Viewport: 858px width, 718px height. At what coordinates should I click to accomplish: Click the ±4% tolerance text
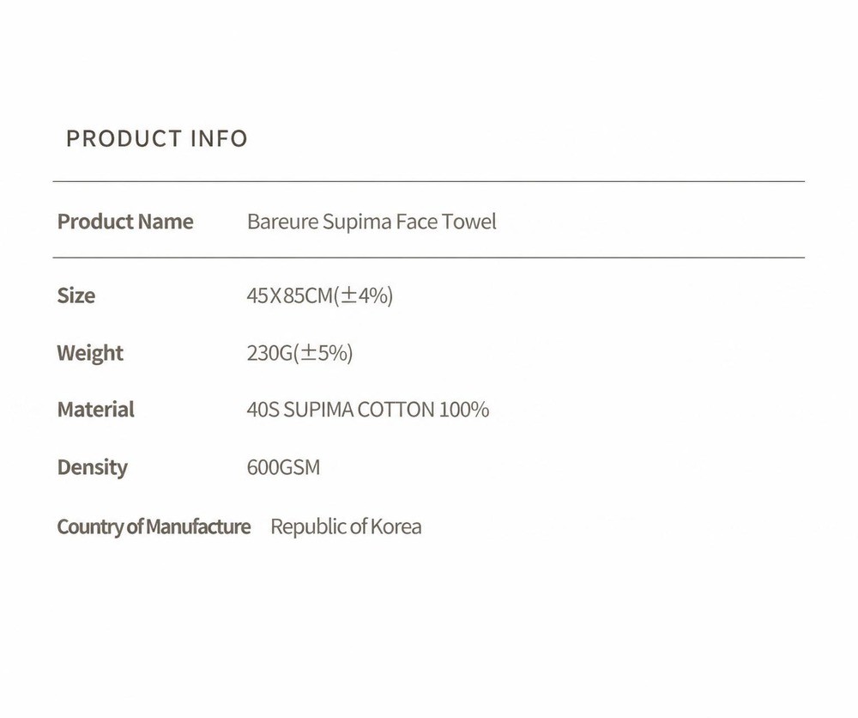[363, 295]
